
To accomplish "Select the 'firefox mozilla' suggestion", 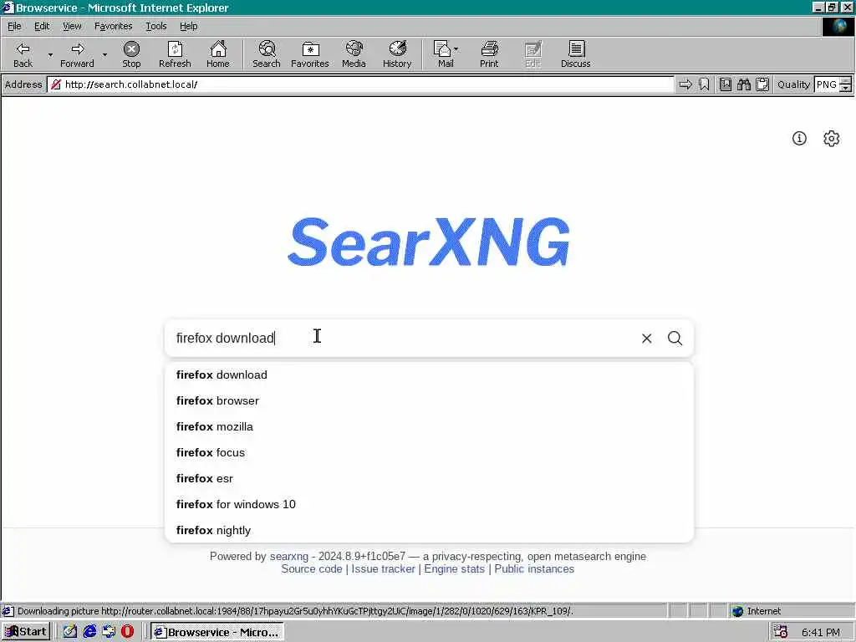I will coord(429,426).
